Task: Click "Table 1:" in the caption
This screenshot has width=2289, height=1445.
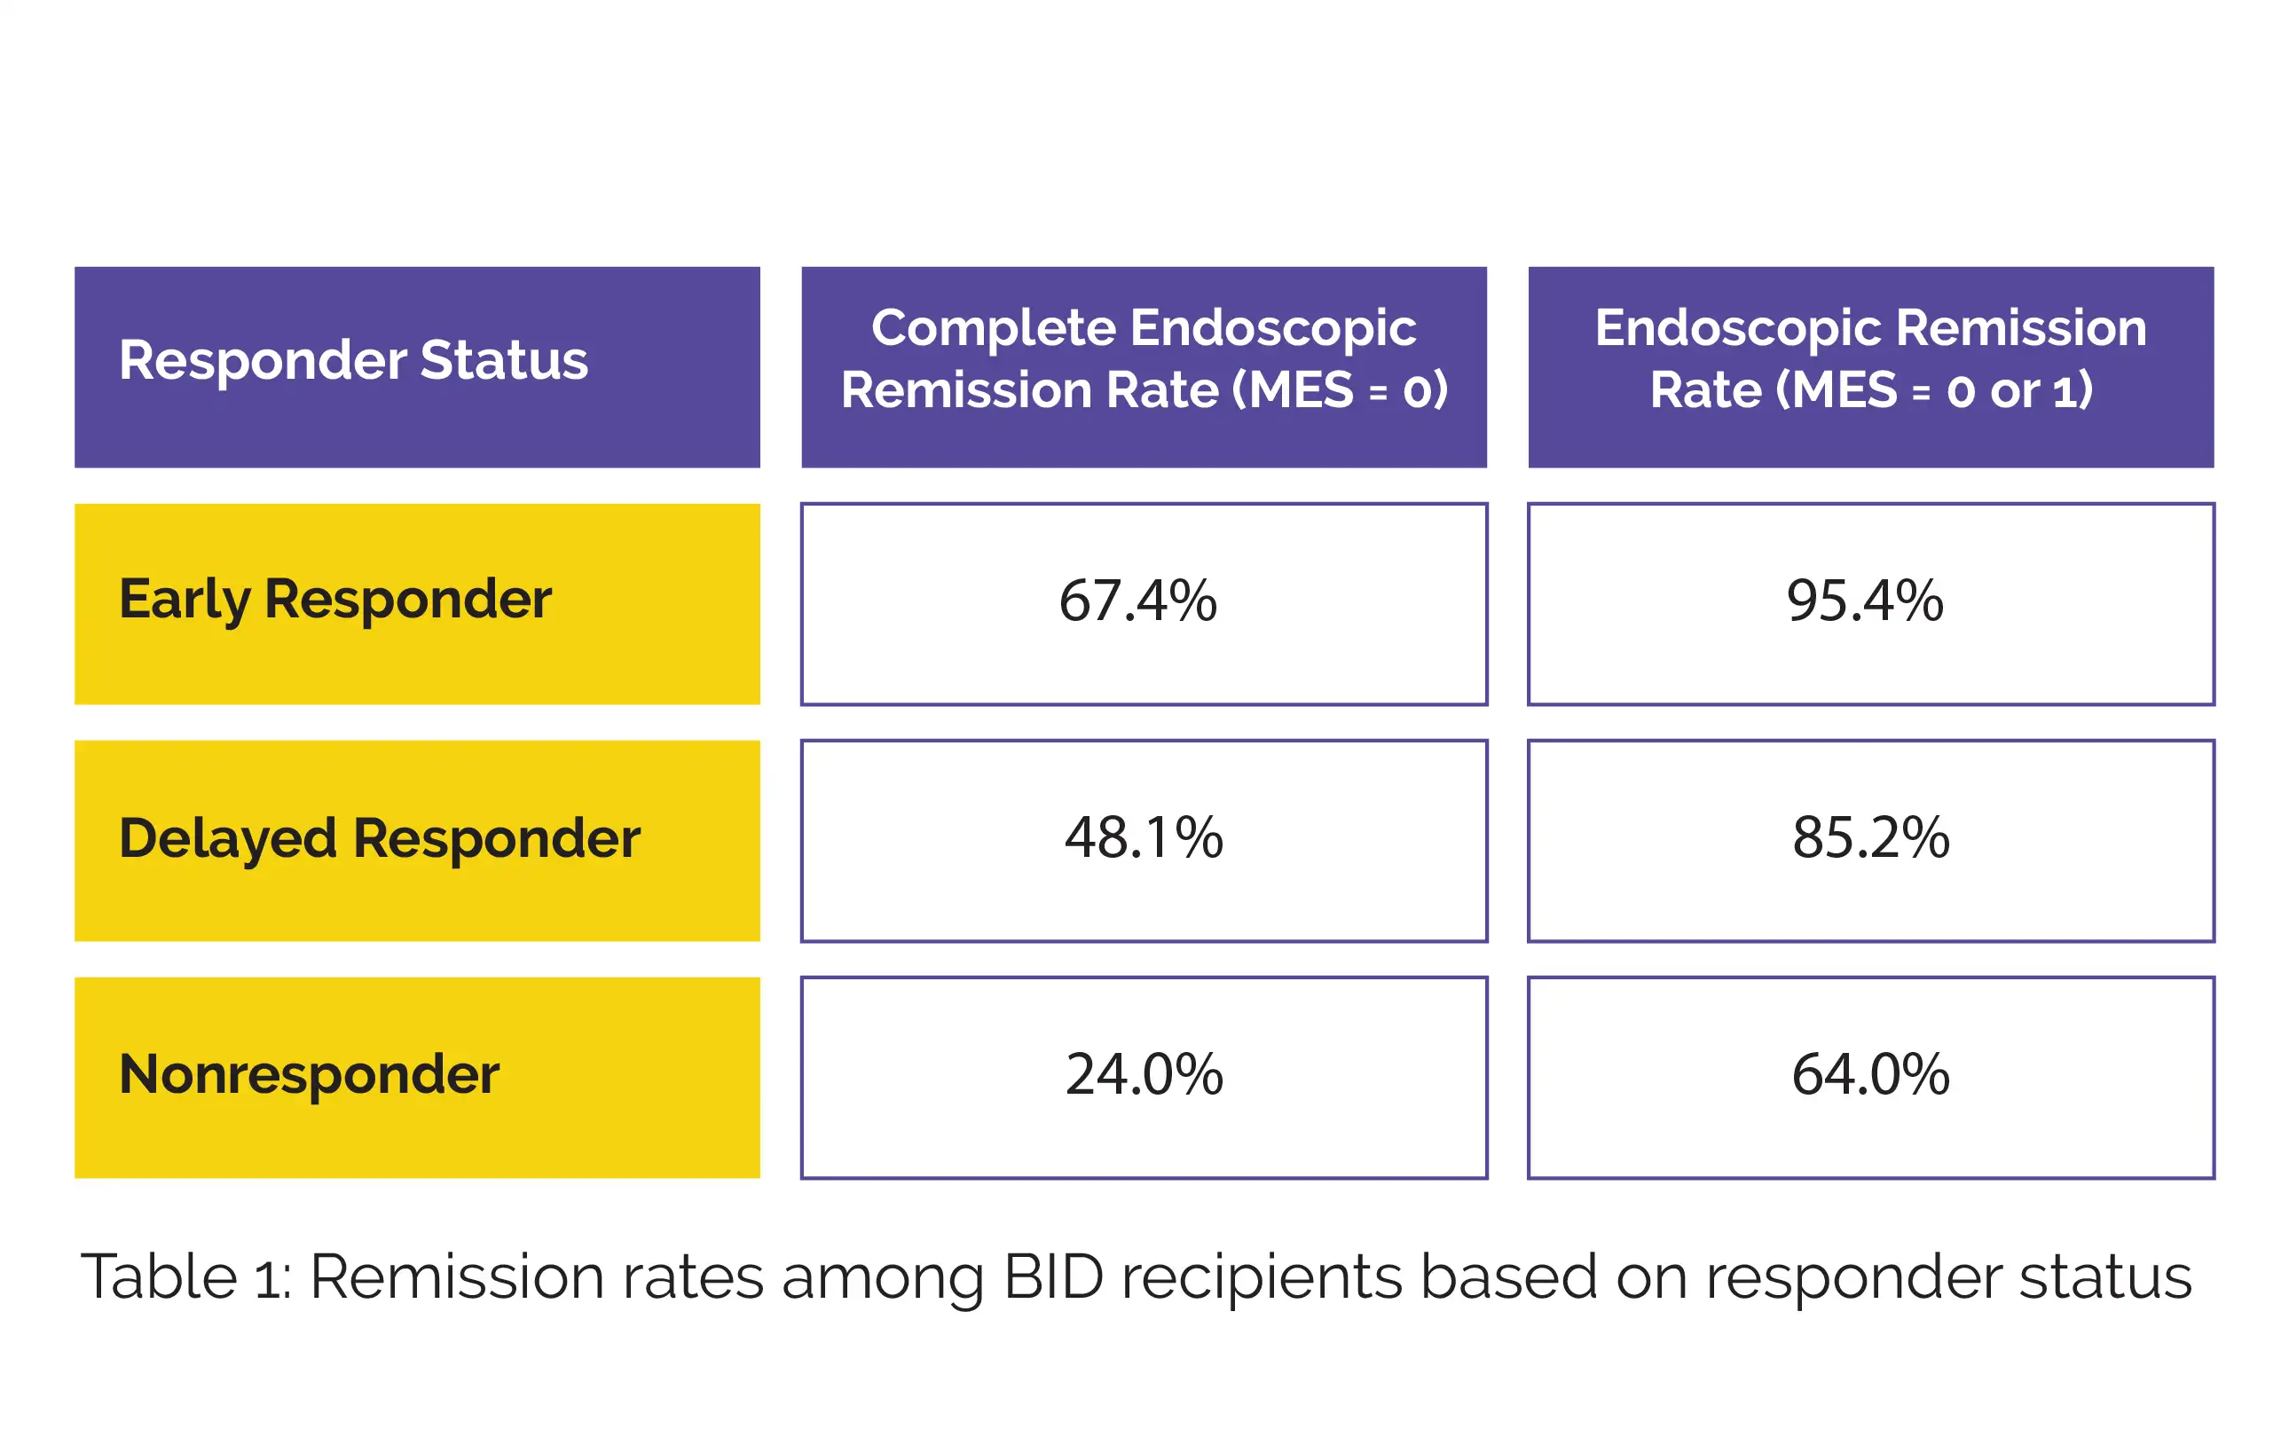Action: (185, 1276)
